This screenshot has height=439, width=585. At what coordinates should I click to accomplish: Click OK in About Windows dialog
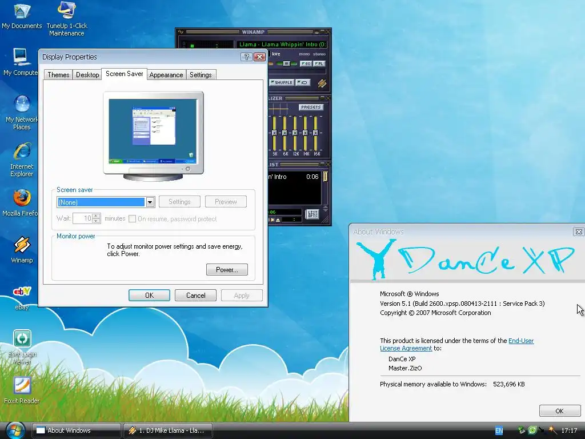point(559,410)
